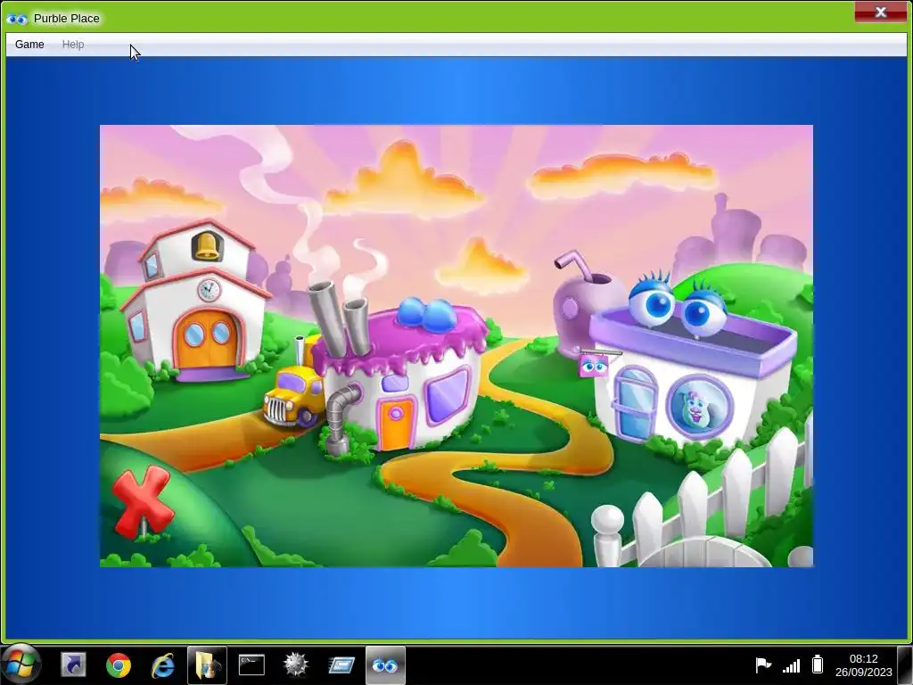Open the shortcut arrow icon in the taskbar

[73, 665]
